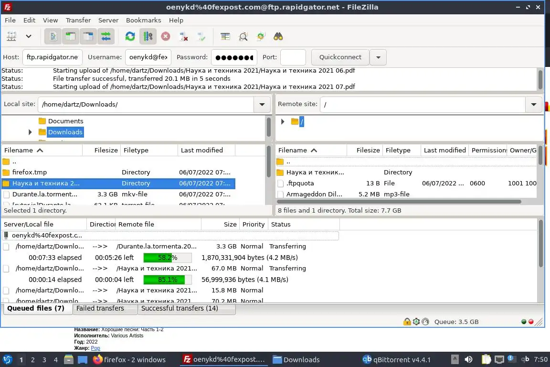550x367 pixels.
Task: Toggle processing of the transfer queue
Action: click(x=148, y=36)
